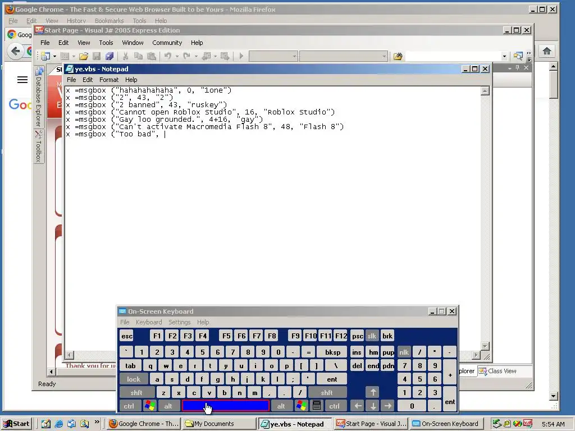Click the down arrow key on On-Screen Keyboard

(373, 406)
